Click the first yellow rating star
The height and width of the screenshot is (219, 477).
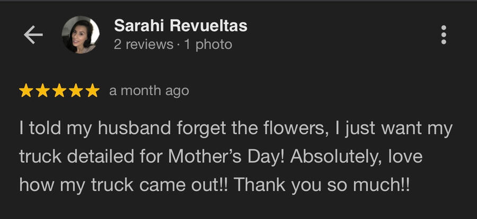[26, 91]
